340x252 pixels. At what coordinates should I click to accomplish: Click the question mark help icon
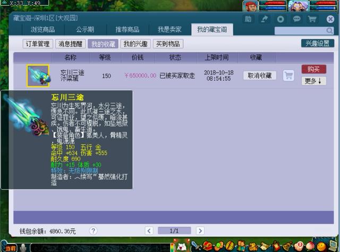click(x=93, y=231)
